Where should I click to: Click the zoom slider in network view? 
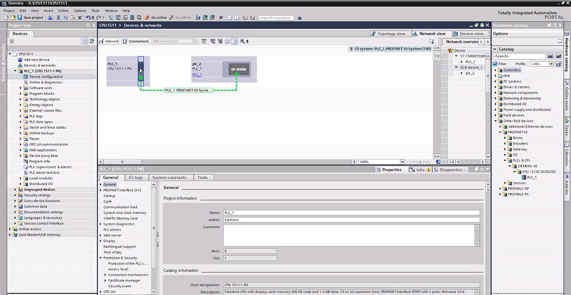pos(421,162)
